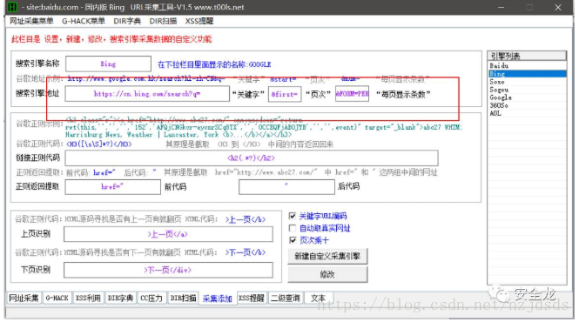
Task: Click the 新建自定义采集引擎 button
Action: pos(327,256)
